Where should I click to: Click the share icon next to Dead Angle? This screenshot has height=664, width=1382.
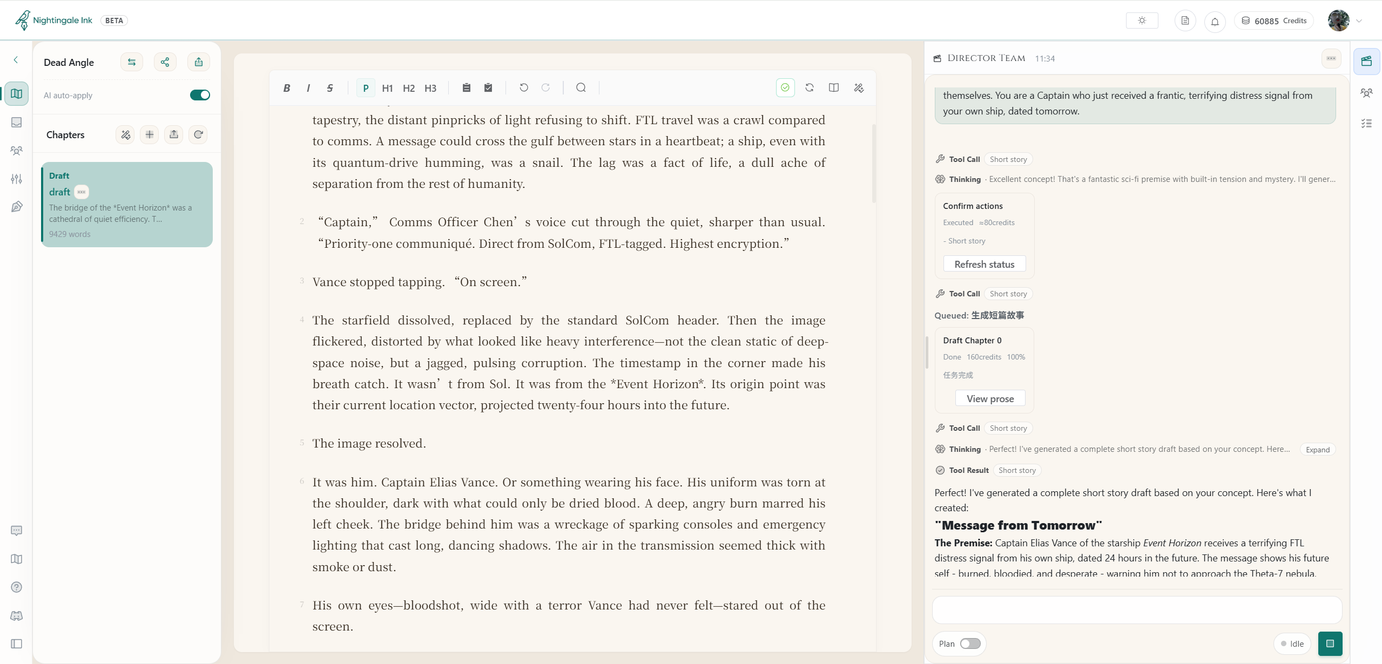click(165, 62)
